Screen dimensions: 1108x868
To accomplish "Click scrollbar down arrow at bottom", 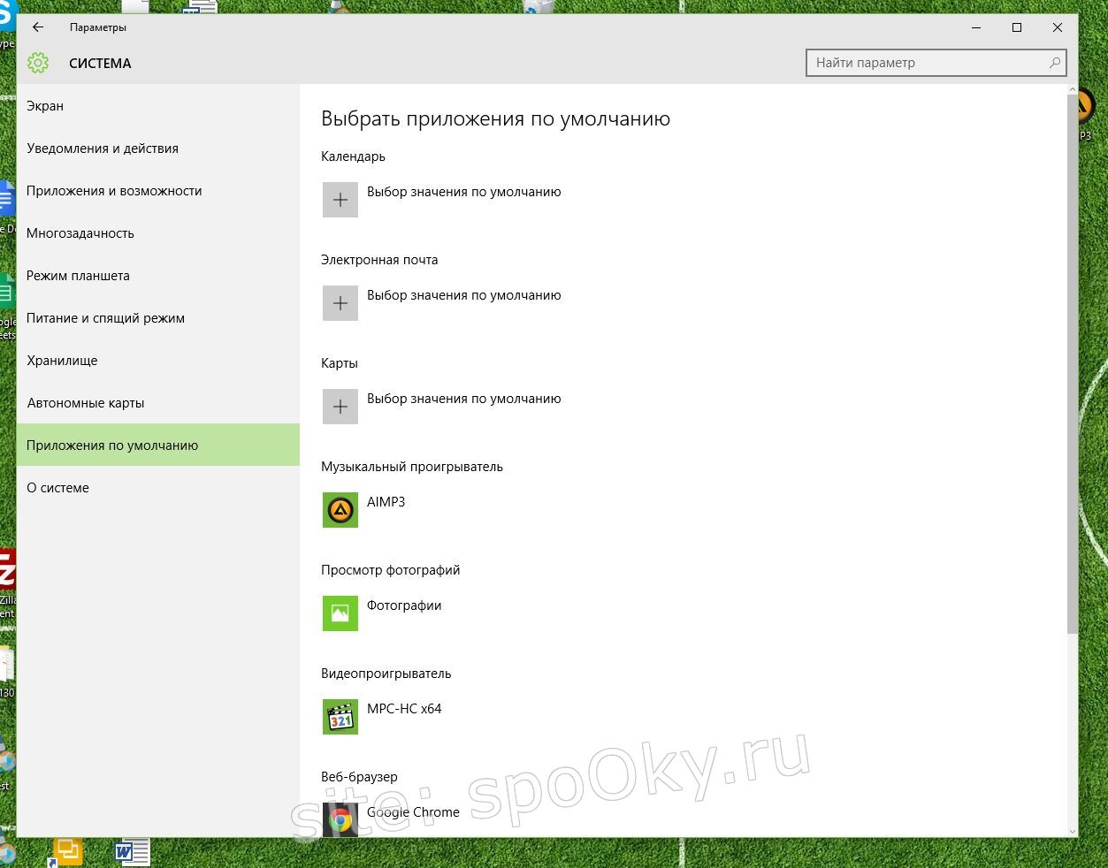I will [x=1073, y=831].
